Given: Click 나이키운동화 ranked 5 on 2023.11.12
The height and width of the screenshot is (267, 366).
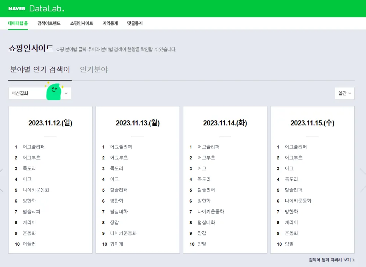Looking at the screenshot, I should [36, 190].
